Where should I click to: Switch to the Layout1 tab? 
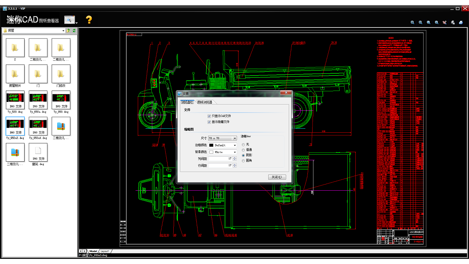(x=105, y=251)
